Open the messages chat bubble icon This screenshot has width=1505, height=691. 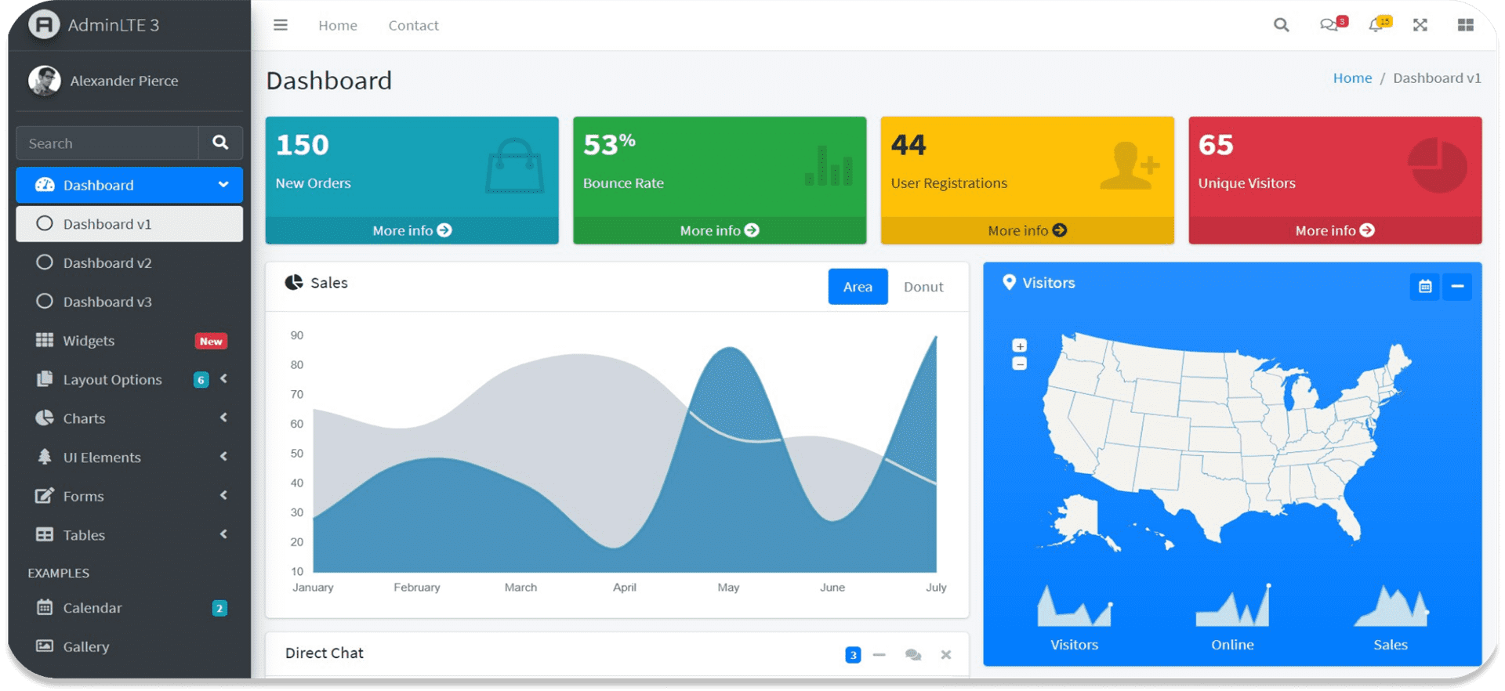pyautogui.click(x=1329, y=25)
